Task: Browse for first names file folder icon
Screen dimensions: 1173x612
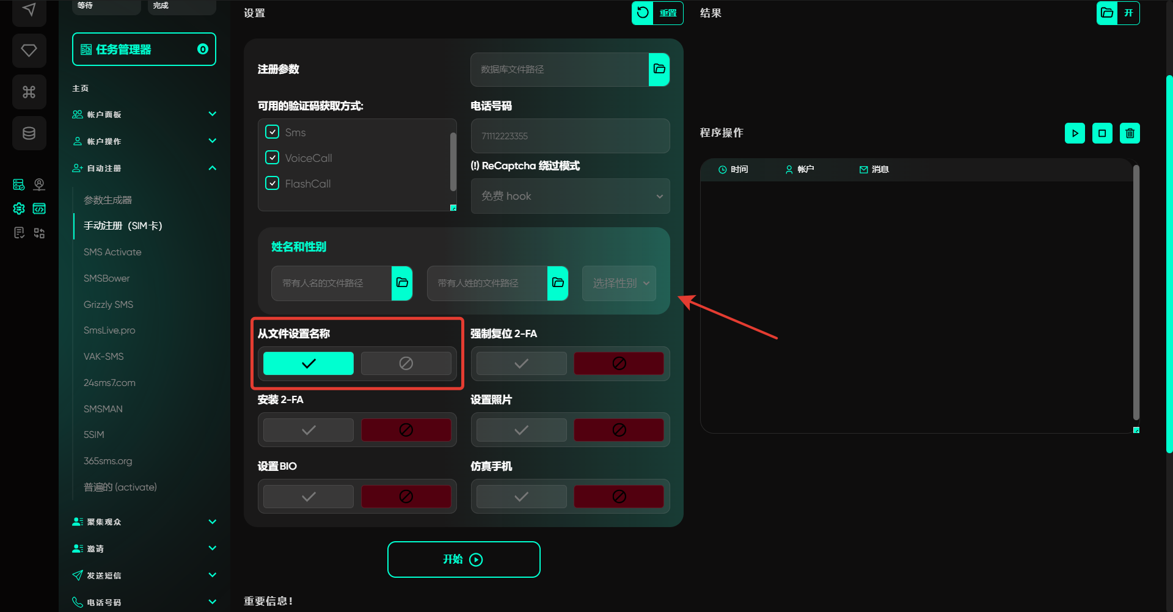Action: click(402, 283)
